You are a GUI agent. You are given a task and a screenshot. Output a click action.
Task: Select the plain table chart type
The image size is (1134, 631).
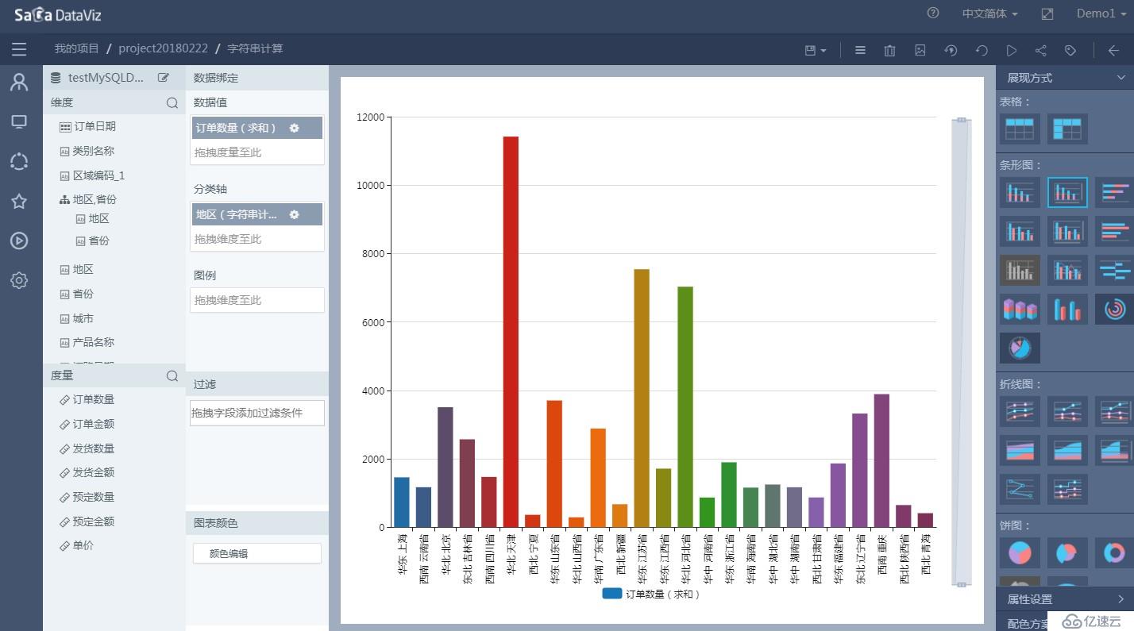click(x=1020, y=129)
